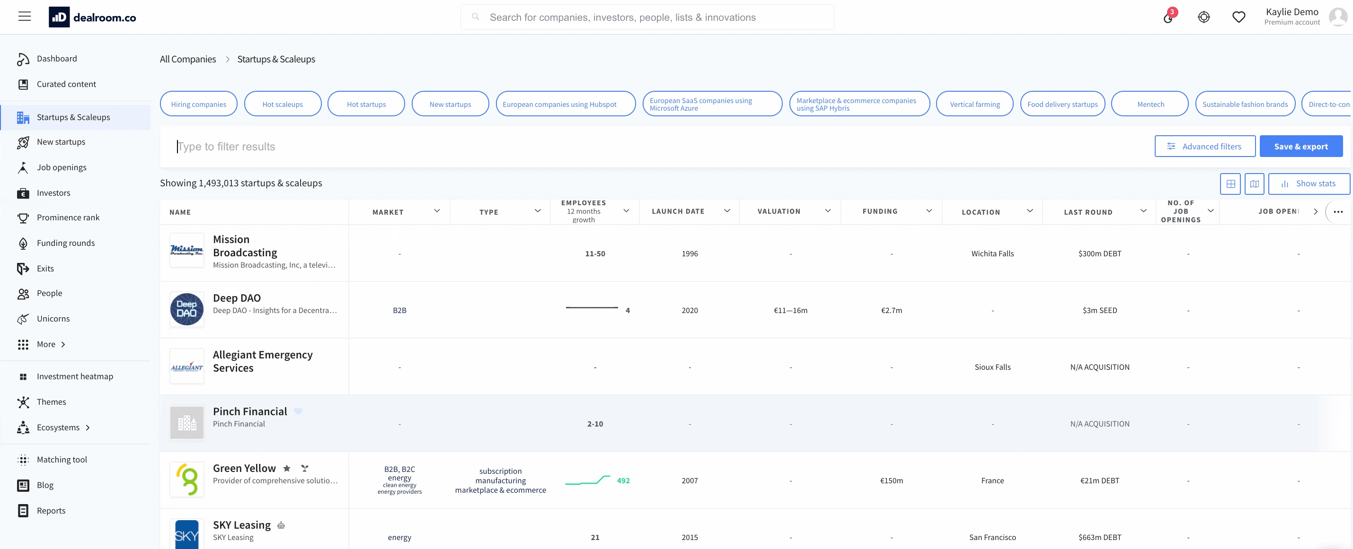The width and height of the screenshot is (1353, 549).
Task: Expand the Ecosystems sidebar menu
Action: tap(63, 428)
